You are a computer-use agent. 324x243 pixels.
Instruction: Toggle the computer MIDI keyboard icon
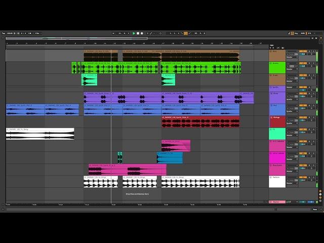click(x=293, y=33)
